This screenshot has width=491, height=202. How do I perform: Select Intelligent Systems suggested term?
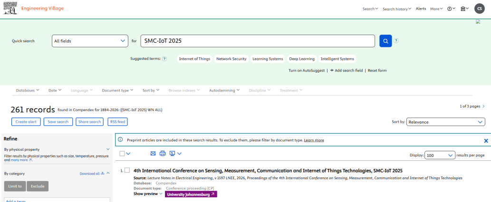coord(337,59)
